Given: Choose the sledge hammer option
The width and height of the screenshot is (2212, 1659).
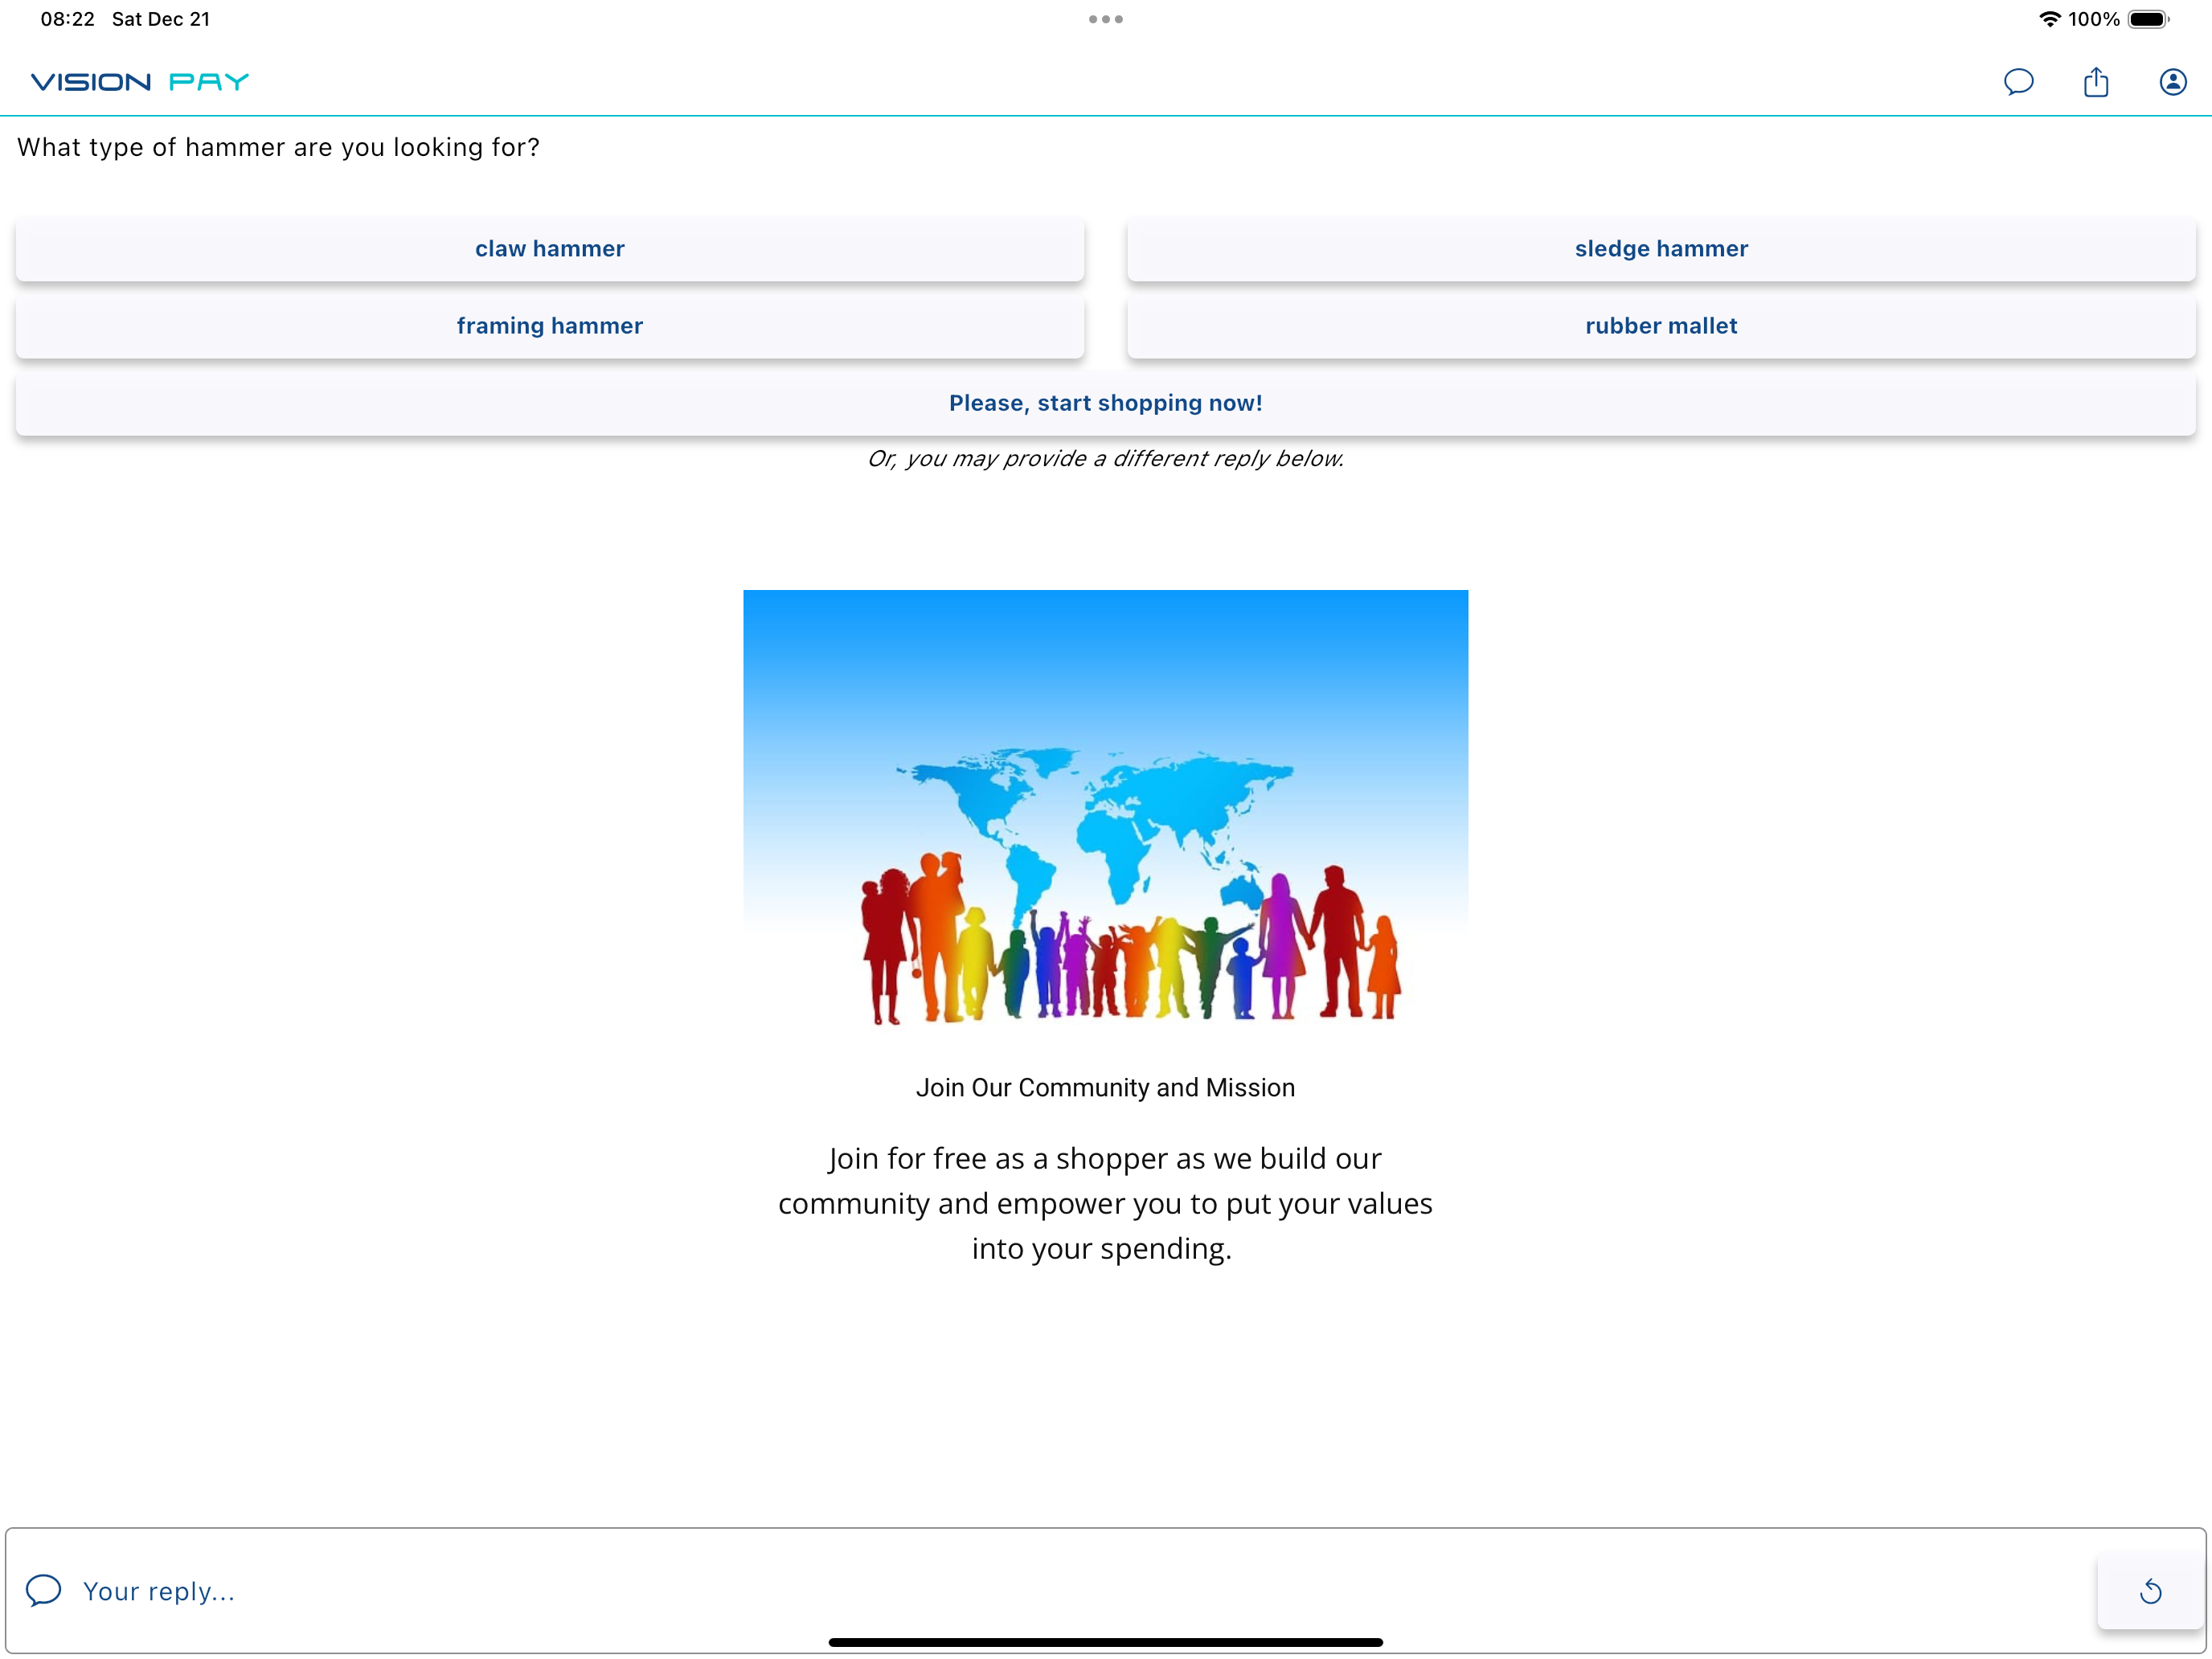Looking at the screenshot, I should [x=1661, y=249].
